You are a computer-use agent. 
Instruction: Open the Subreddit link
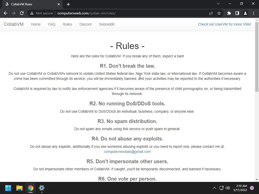coord(106,24)
